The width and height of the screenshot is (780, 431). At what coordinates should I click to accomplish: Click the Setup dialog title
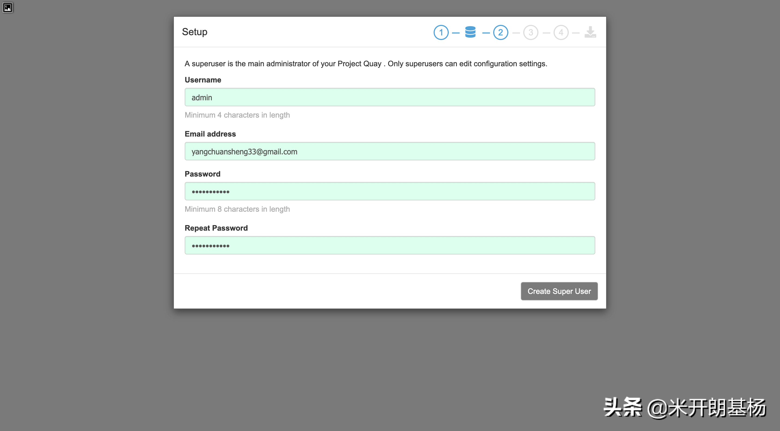195,32
